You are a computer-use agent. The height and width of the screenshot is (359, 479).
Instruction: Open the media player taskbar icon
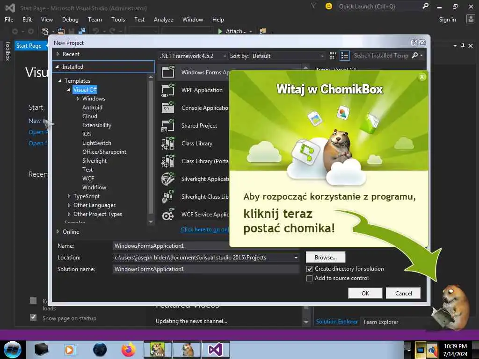[69, 350]
